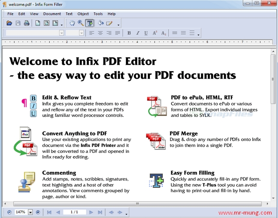
Task: Select the third page layout icon
Action: (x=55, y=23)
